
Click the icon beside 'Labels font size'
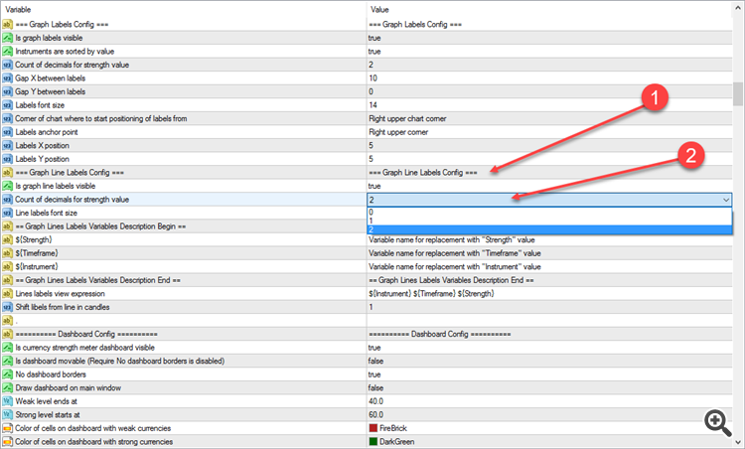tap(7, 105)
